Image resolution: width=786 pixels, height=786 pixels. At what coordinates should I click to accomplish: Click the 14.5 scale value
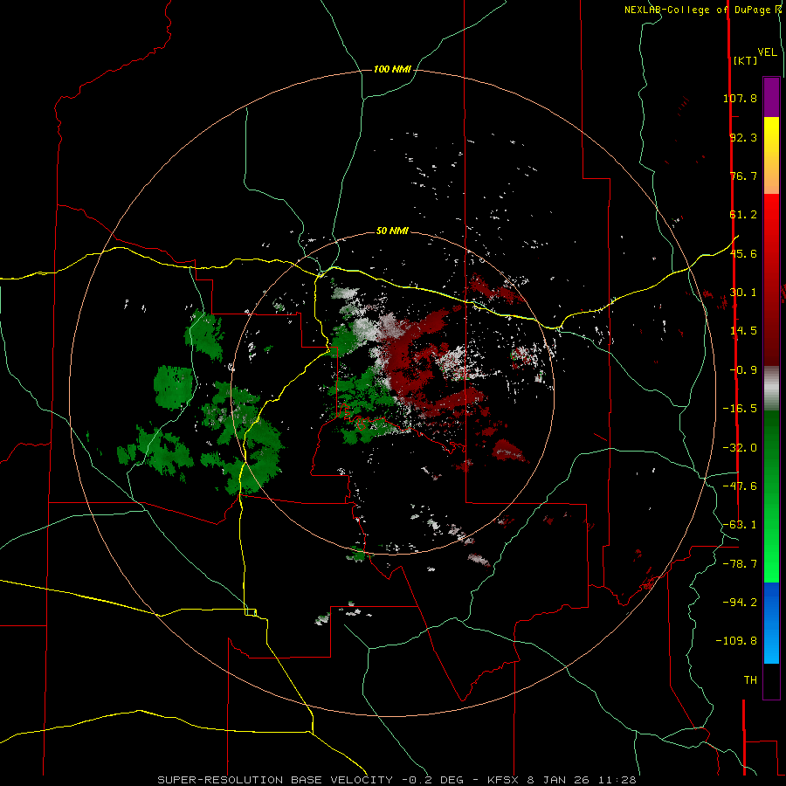tap(743, 331)
